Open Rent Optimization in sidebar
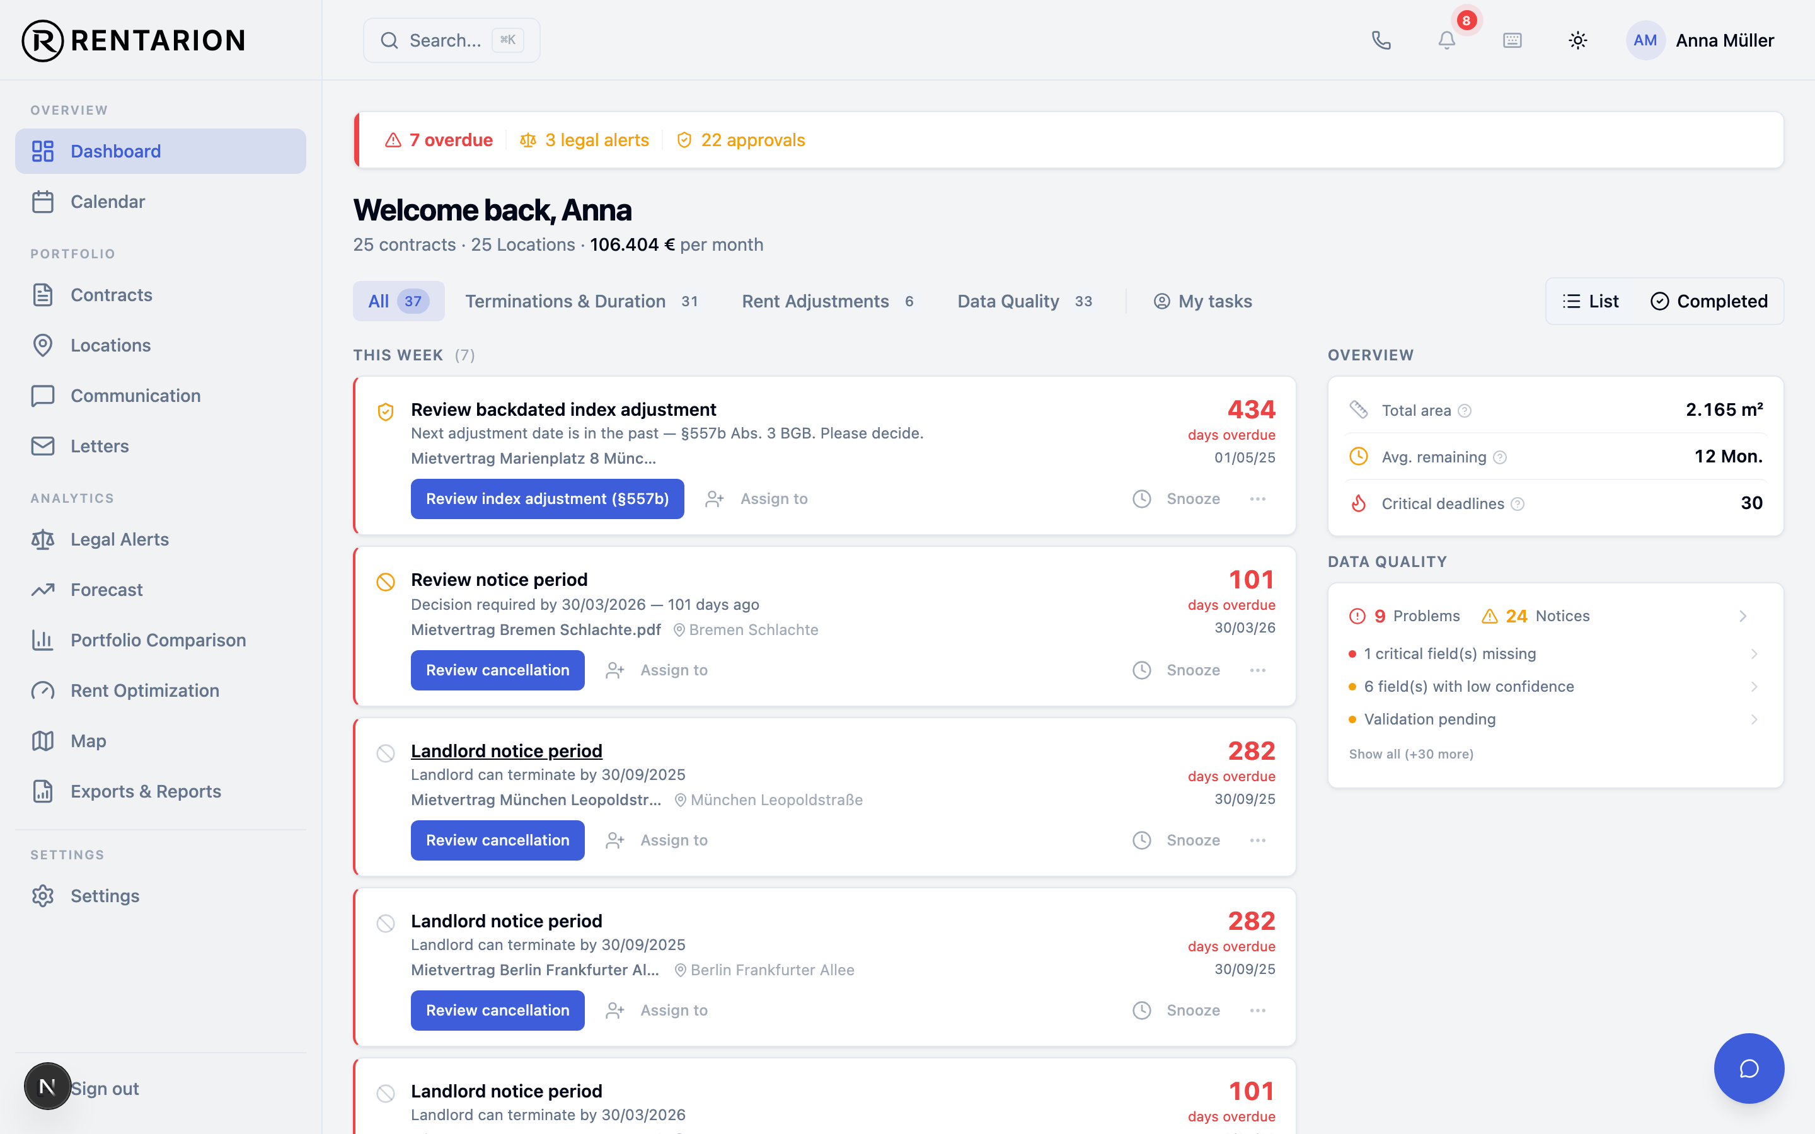The image size is (1815, 1134). [161, 690]
